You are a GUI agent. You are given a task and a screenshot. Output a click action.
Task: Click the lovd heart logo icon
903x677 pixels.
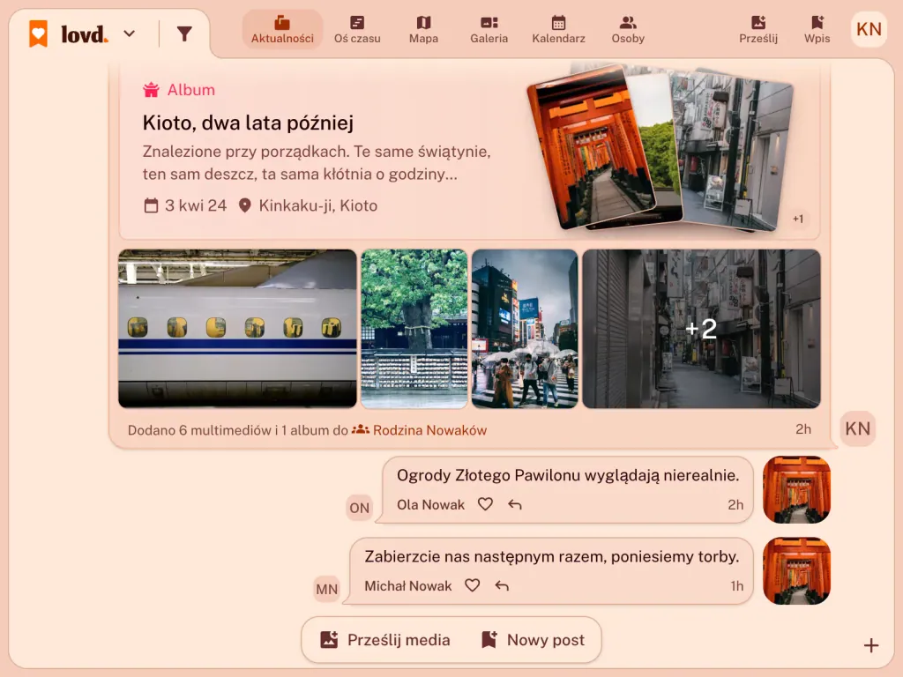(39, 33)
